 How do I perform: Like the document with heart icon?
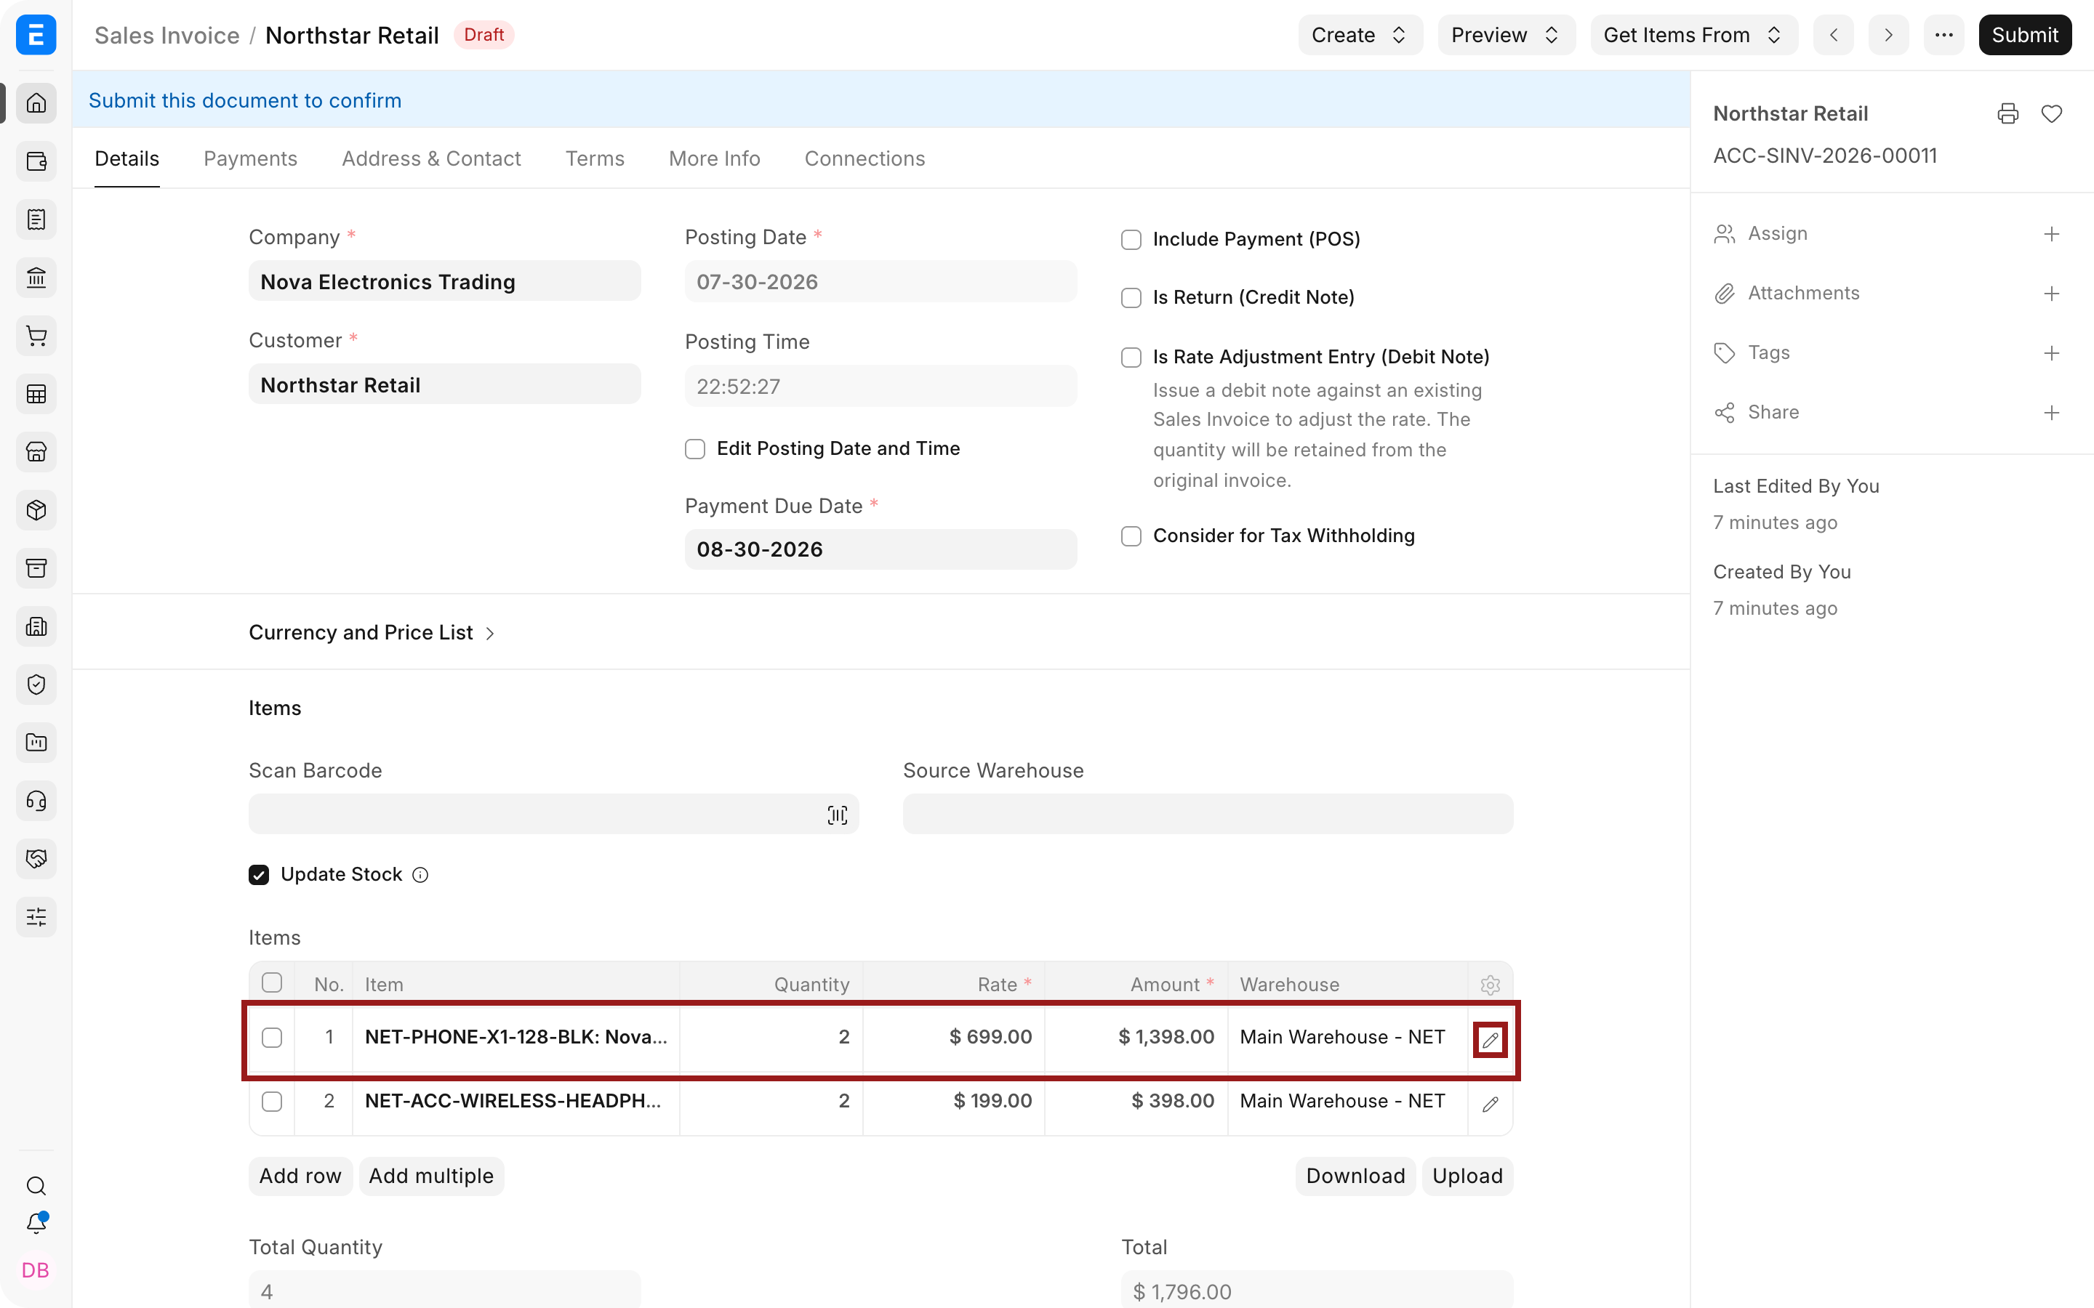coord(2052,113)
